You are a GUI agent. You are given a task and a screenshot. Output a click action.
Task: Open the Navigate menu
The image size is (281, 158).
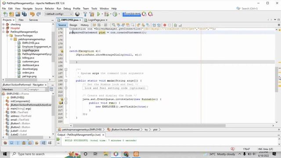coord(27,8)
